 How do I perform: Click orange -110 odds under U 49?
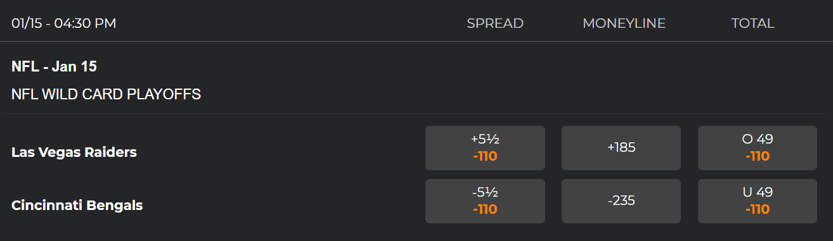click(x=758, y=209)
